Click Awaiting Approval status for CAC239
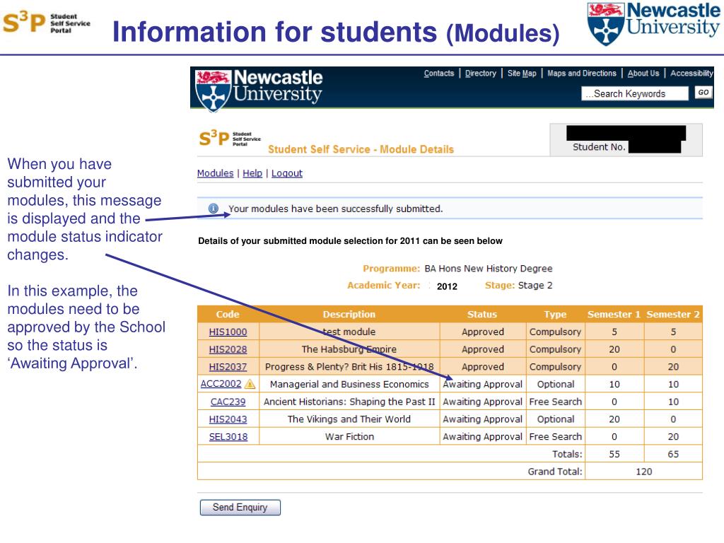This screenshot has height=543, width=724. [x=482, y=402]
